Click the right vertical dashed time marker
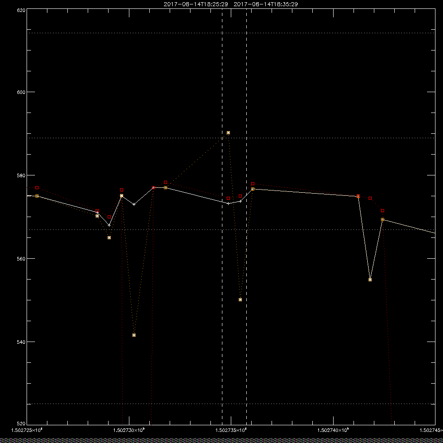Image resolution: width=443 pixels, height=443 pixels. [x=246, y=217]
